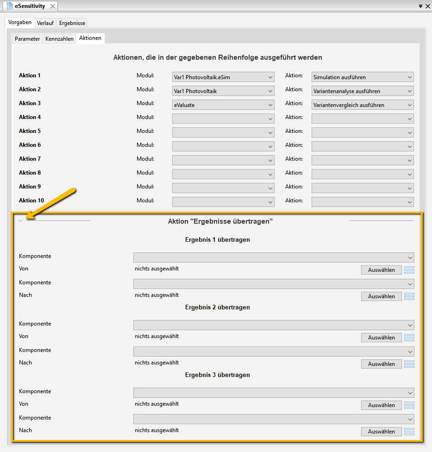432x452 pixels.
Task: Select the Aktionen sub-tab
Action: tap(90, 38)
